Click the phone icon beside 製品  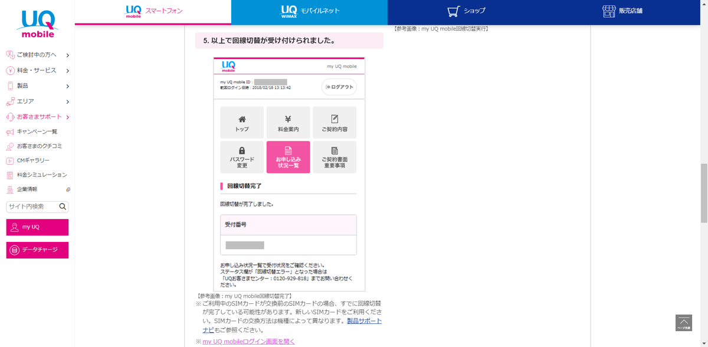(x=10, y=86)
